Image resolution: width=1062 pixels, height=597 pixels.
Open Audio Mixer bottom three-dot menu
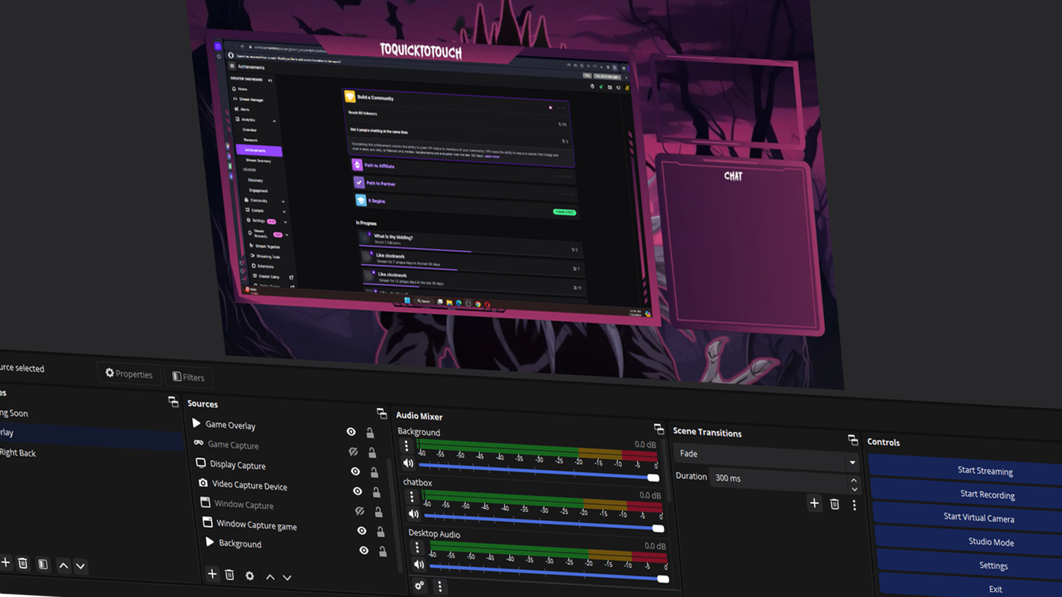(x=439, y=586)
